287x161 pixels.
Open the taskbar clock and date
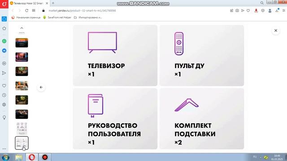(x=277, y=157)
